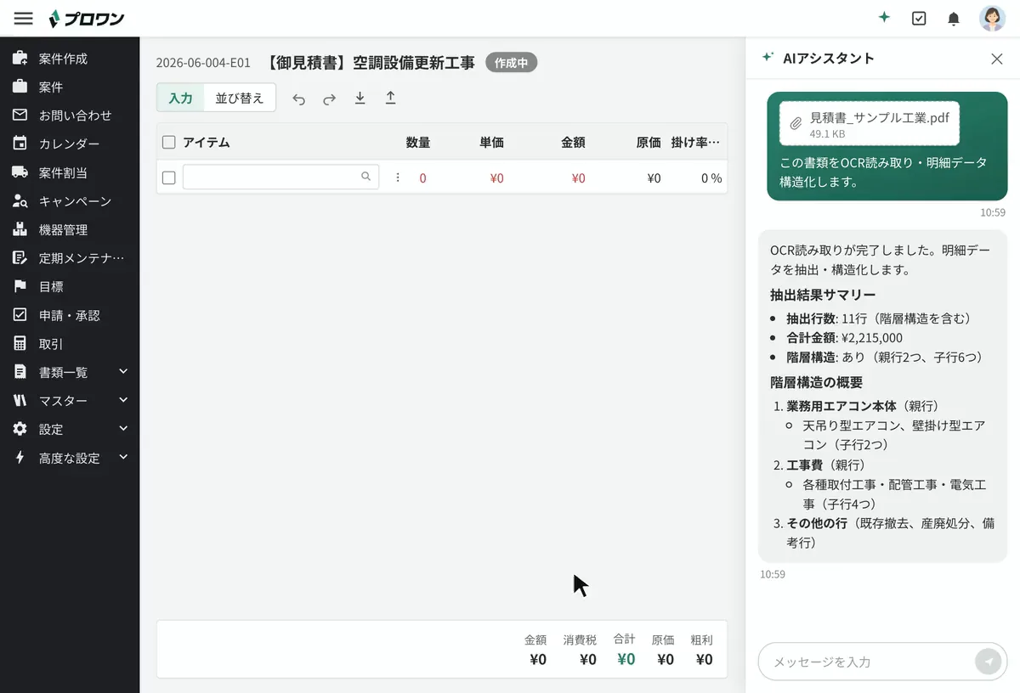Click the キャンペーン person-search icon
The image size is (1020, 693).
20,201
